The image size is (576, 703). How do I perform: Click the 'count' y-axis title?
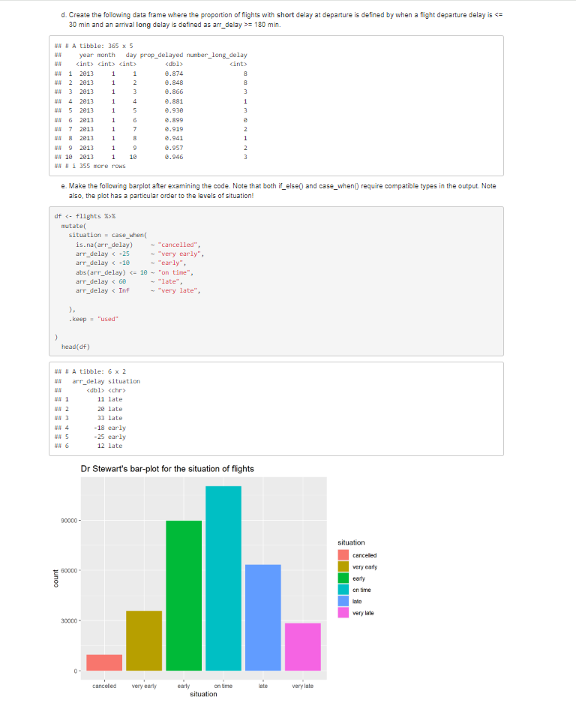[55, 578]
